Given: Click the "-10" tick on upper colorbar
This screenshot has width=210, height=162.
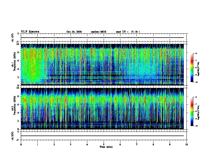Looking at the screenshot, I should coord(196,82).
